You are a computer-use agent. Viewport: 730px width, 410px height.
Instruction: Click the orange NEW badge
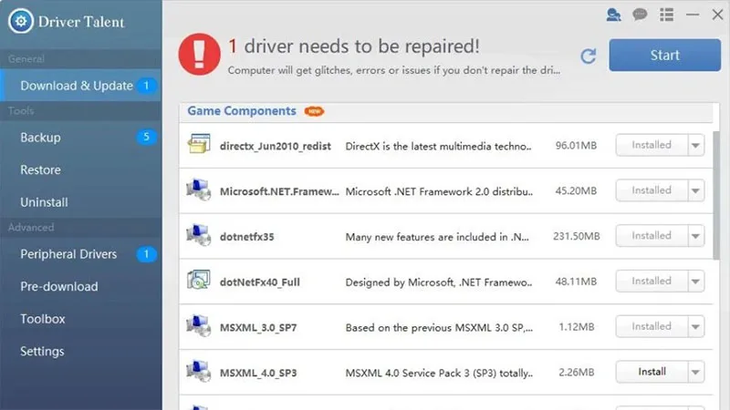[314, 111]
